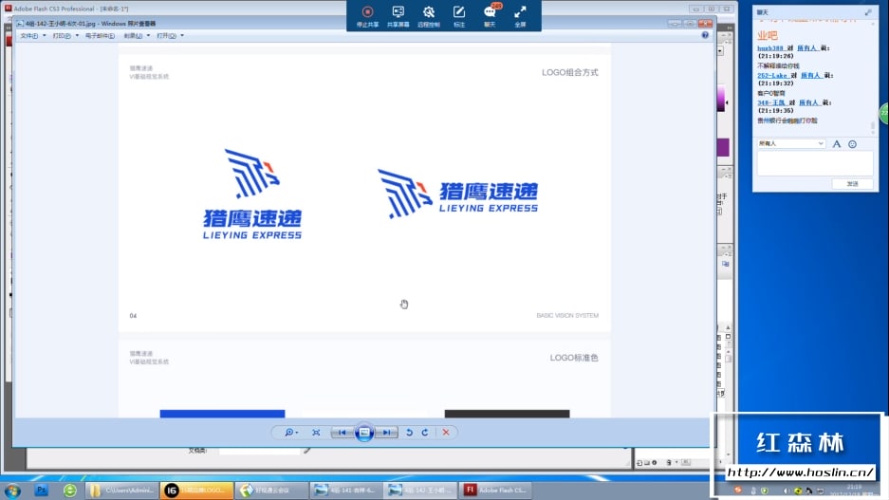Screen dimensions: 889x500
Task: Click in the chat message input box
Action: click(x=815, y=164)
